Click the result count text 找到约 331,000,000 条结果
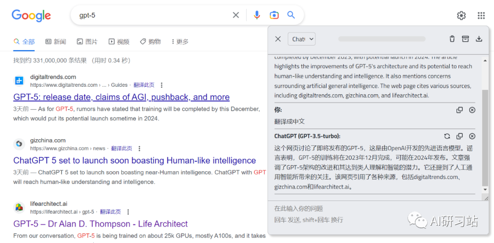Screen dimensions: 494x243 pyautogui.click(x=50, y=61)
